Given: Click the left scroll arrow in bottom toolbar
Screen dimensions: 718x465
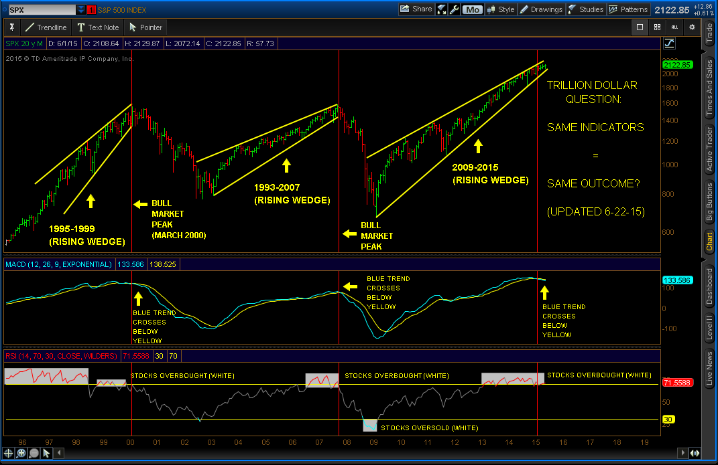Looking at the screenshot, I should click(x=59, y=453).
